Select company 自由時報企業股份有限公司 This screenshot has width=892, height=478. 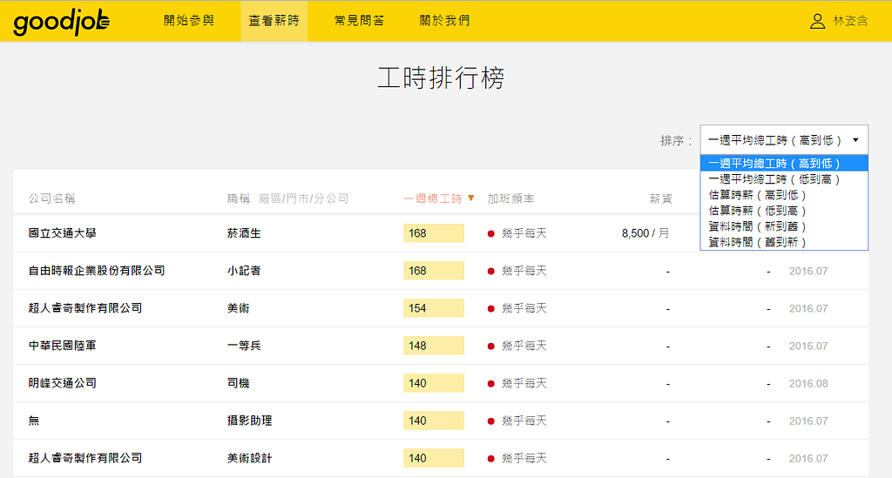pyautogui.click(x=97, y=271)
